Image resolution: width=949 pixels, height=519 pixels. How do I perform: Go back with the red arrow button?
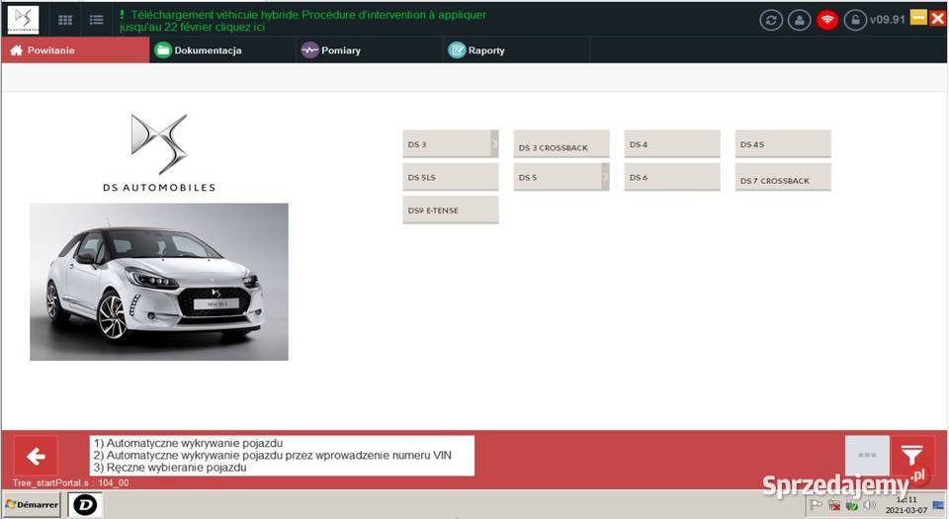coord(36,456)
